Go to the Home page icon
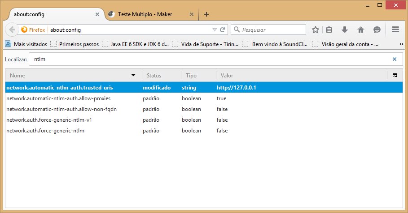The height and width of the screenshot is (213, 408). tap(360, 30)
